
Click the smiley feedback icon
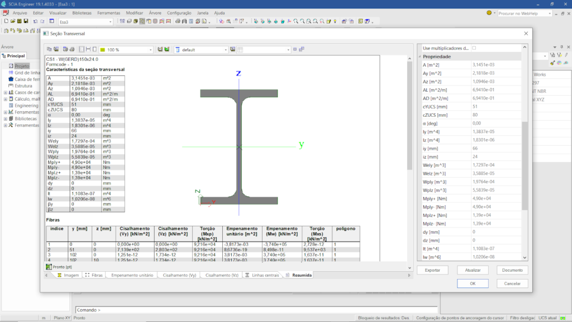tap(489, 12)
